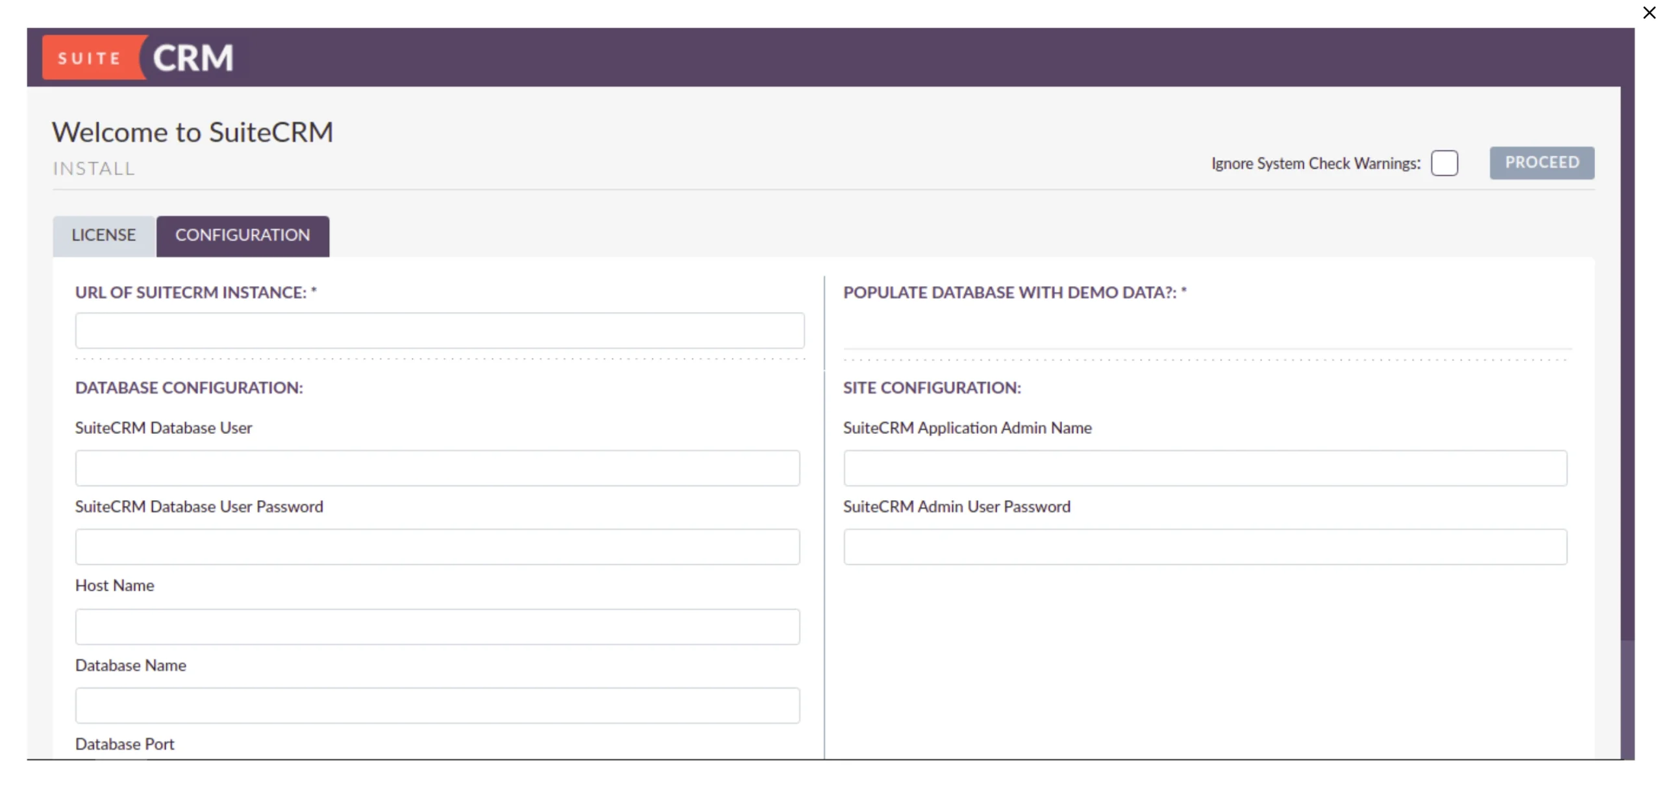Select the SuiteCRM Application Admin Name field

point(1205,468)
